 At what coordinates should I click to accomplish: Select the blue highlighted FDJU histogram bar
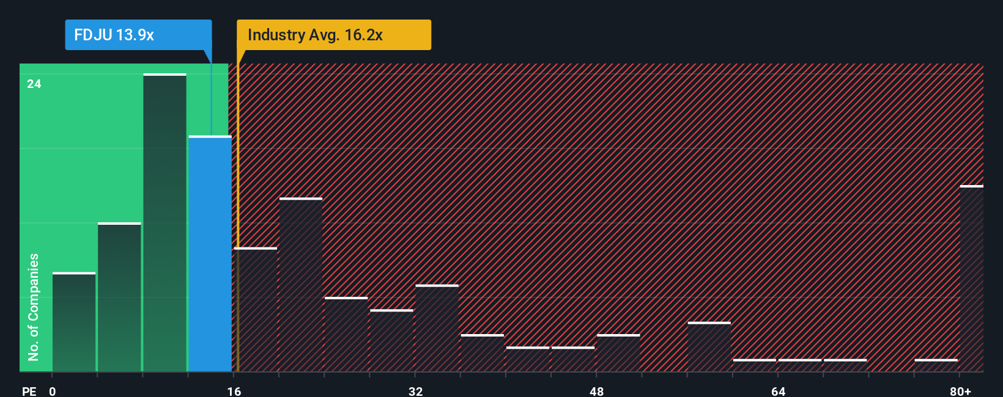click(210, 253)
